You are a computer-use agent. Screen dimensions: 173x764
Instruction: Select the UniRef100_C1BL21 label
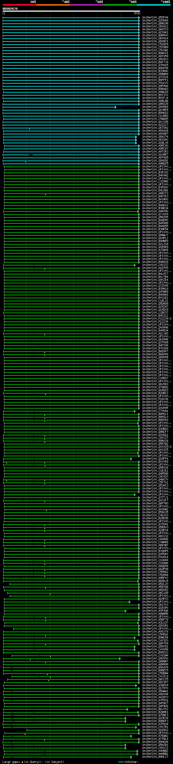155,301
